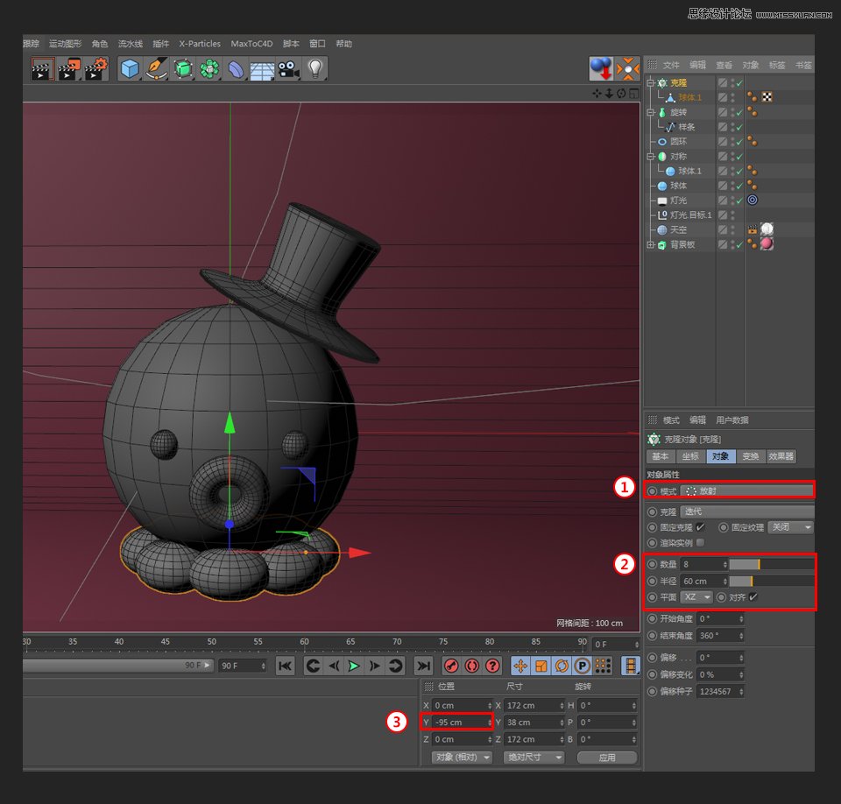Select the spline pen tool icon
The height and width of the screenshot is (804, 841).
pyautogui.click(x=157, y=69)
